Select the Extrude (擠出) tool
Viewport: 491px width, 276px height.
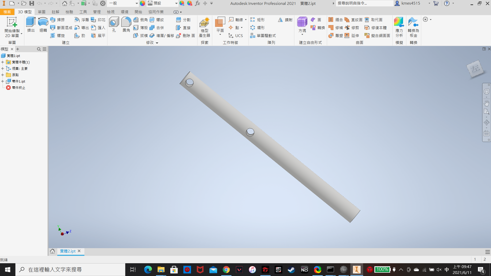(31, 25)
